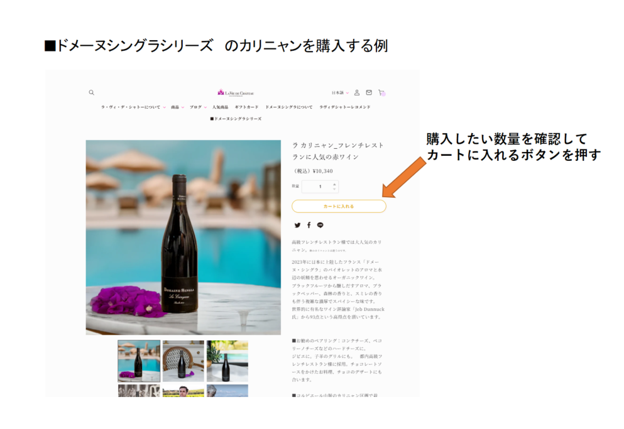This screenshot has width=624, height=429.
Task: Increase quantity with the up arrow
Action: click(334, 184)
